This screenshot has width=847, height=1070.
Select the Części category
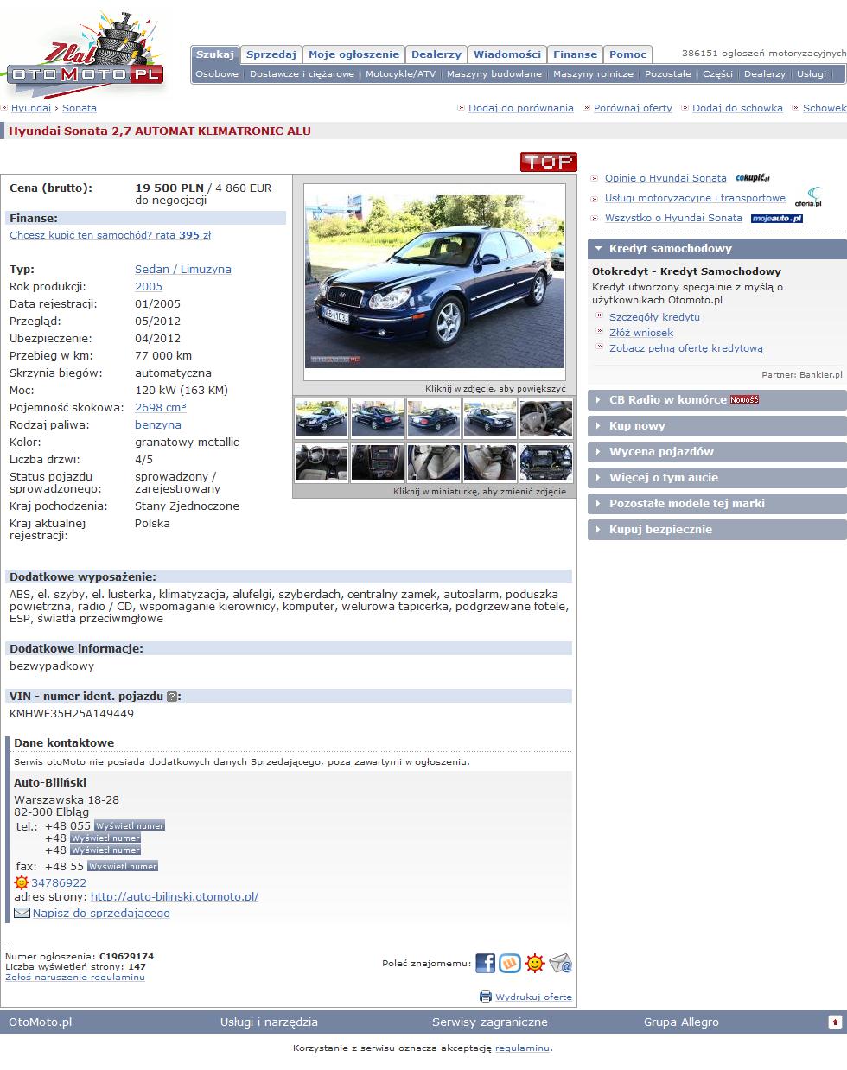point(718,74)
